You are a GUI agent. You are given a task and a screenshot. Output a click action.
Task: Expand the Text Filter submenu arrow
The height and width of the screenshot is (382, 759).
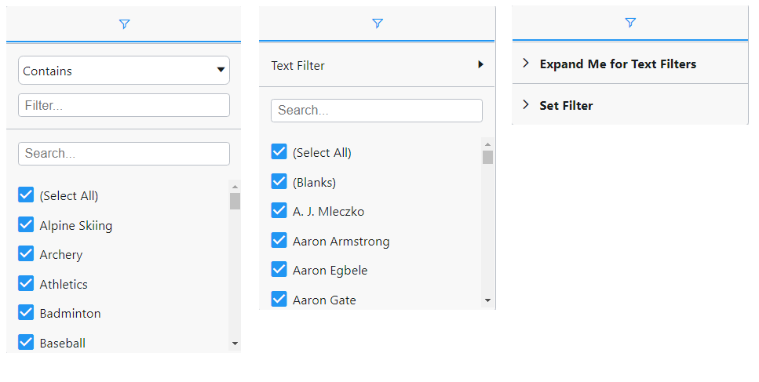(x=480, y=65)
